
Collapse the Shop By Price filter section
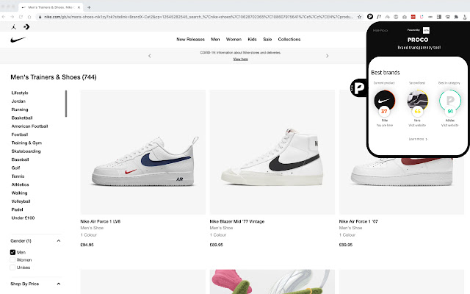[x=59, y=284]
